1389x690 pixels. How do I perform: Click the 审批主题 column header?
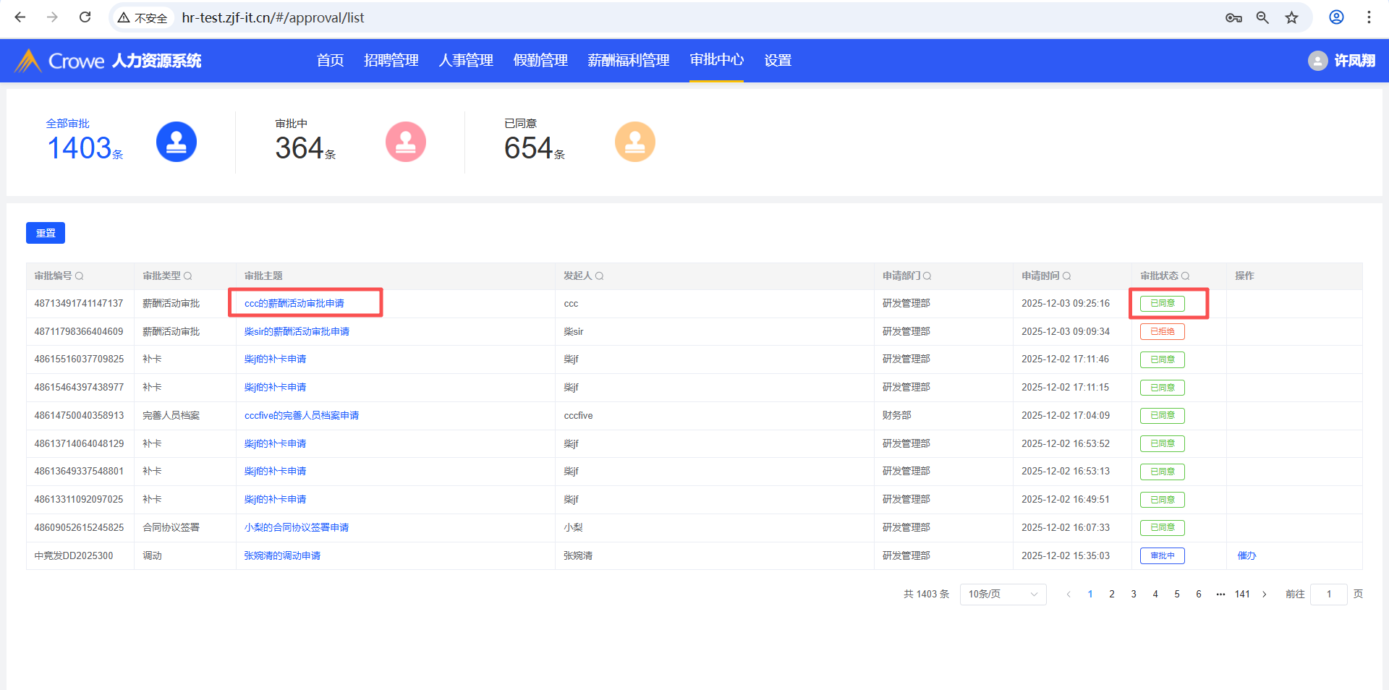tap(263, 276)
